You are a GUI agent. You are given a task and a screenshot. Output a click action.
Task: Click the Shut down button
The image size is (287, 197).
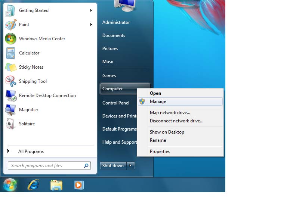tap(113, 166)
